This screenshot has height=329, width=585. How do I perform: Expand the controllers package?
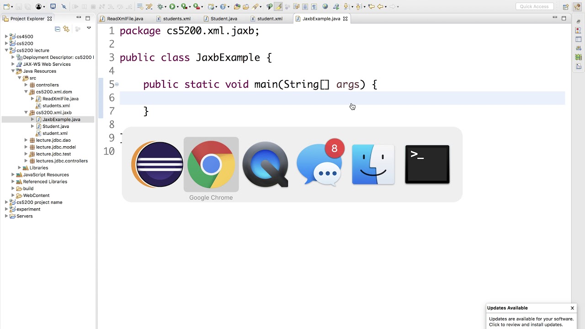click(26, 85)
